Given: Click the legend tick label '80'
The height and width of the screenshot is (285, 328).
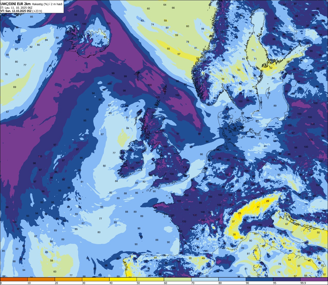Looking at the screenshot, I should [220, 283].
